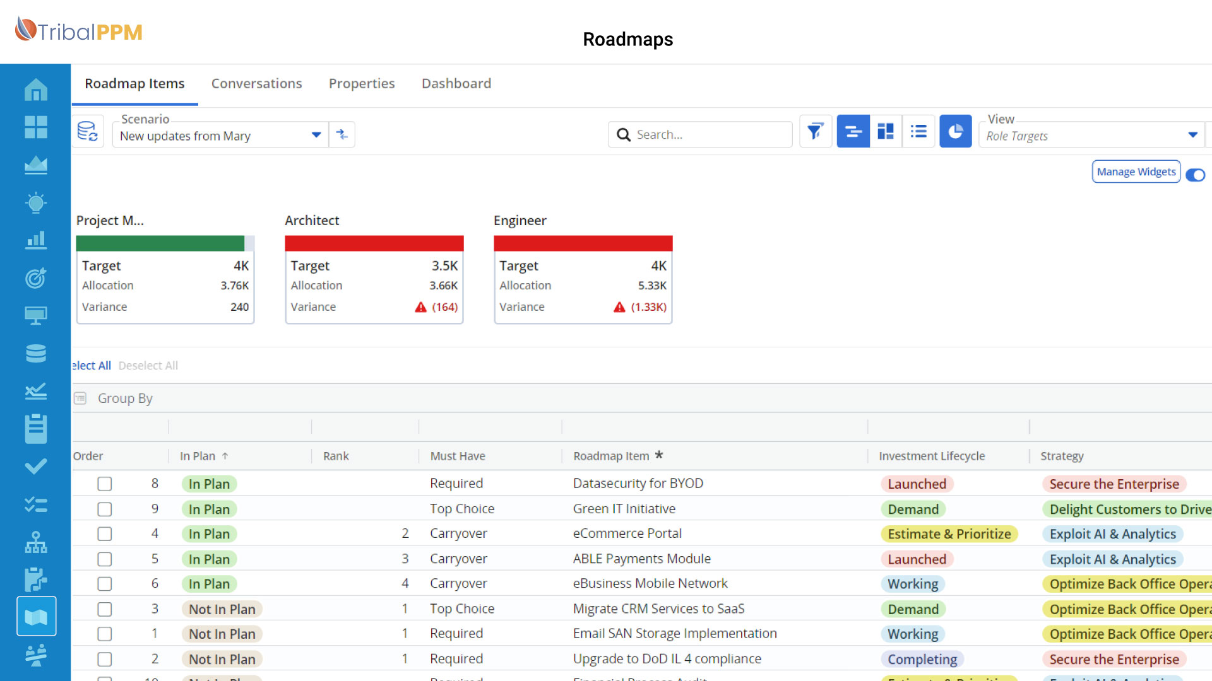This screenshot has height=681, width=1212.
Task: Sort by the Order column header
Action: pos(88,456)
